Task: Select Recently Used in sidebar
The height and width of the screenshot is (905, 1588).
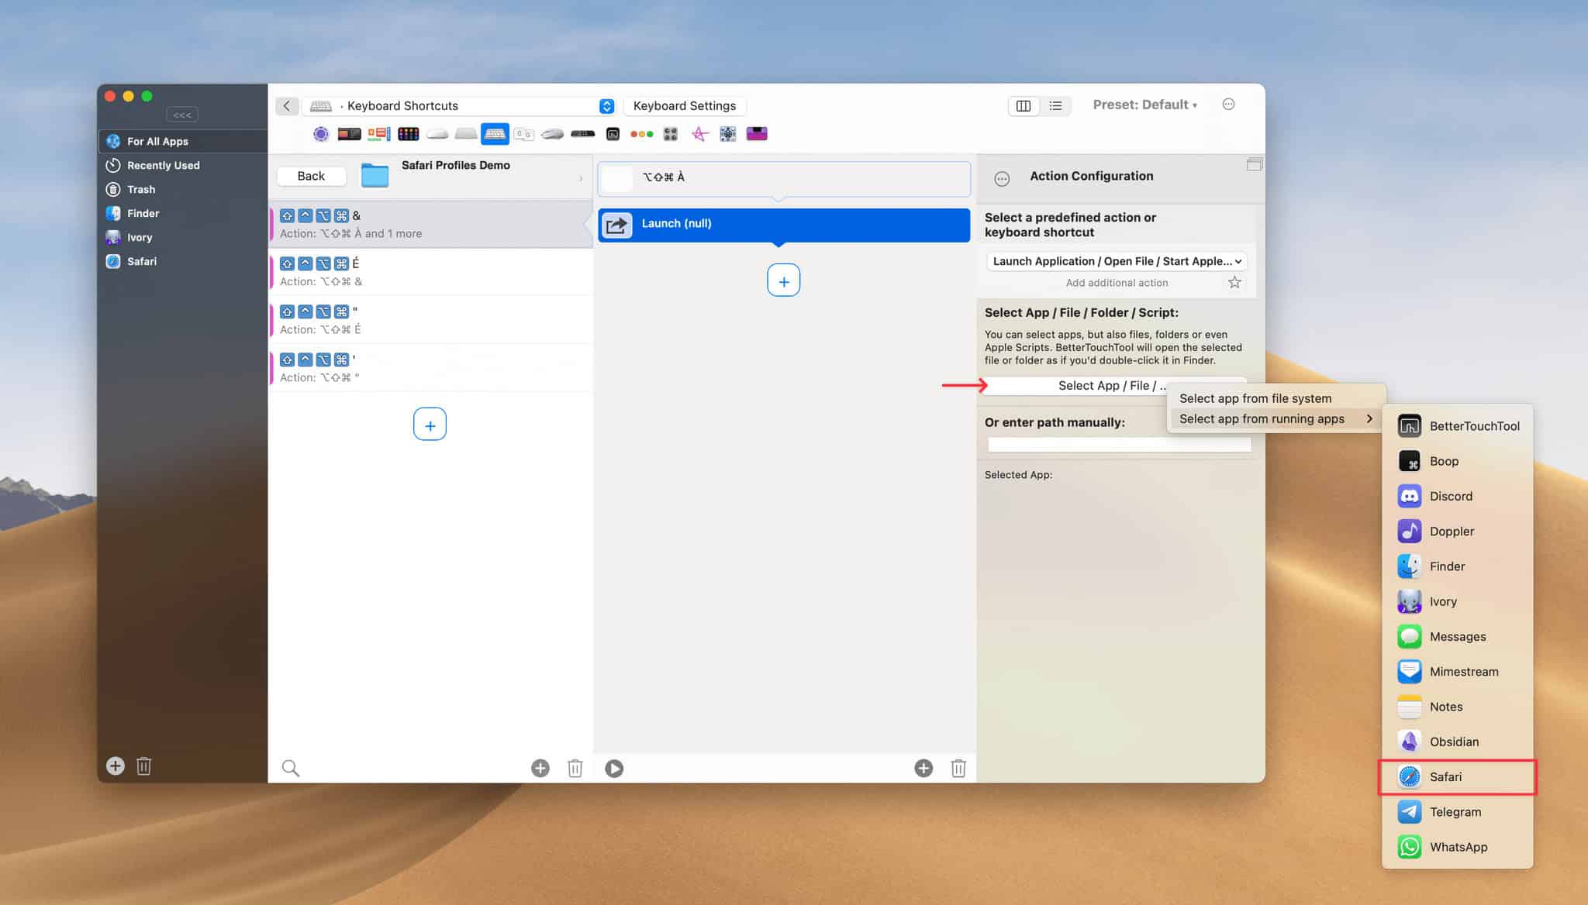Action: click(183, 165)
